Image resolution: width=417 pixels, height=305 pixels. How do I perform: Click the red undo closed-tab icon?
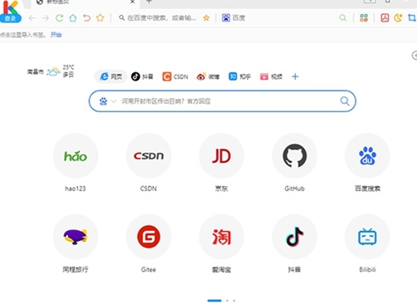pos(86,18)
